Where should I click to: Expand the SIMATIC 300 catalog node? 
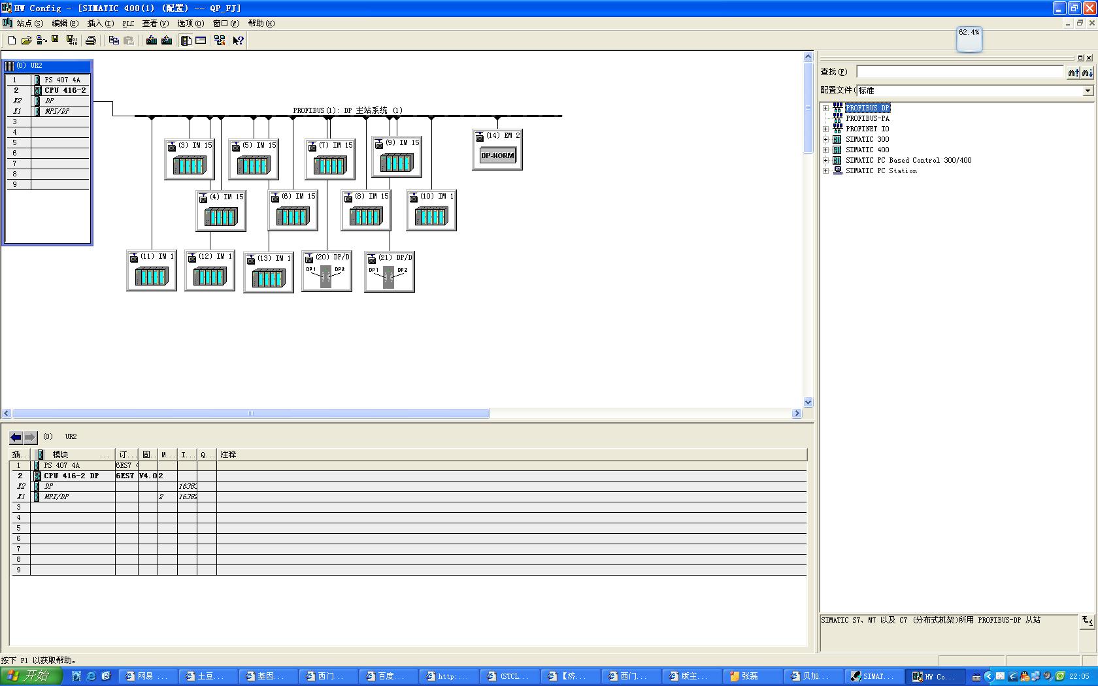point(825,140)
